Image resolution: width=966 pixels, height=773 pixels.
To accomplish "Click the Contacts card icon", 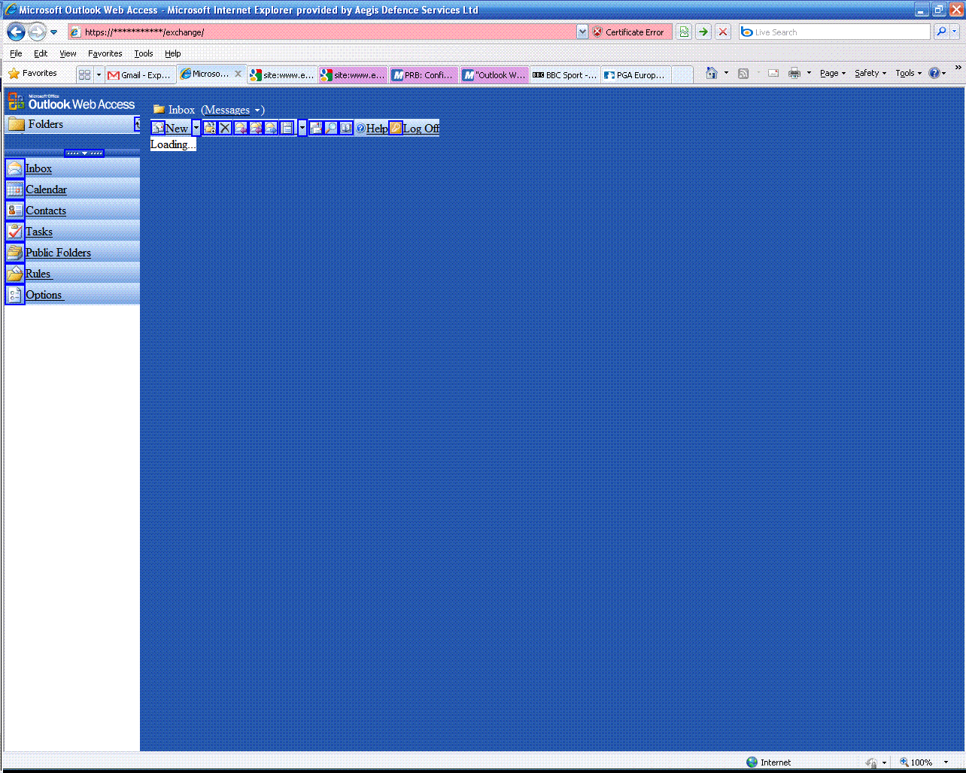I will [x=15, y=211].
